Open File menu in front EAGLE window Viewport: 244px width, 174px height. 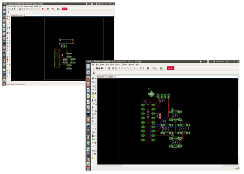(x=93, y=64)
